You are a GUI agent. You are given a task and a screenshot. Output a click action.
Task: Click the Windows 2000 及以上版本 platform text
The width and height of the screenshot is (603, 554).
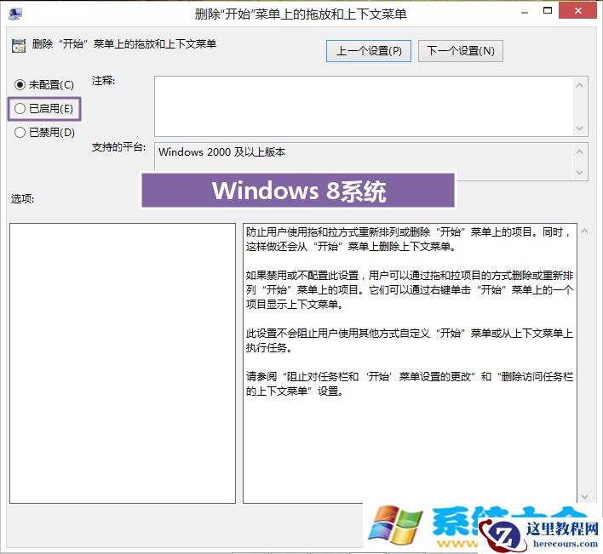click(222, 152)
